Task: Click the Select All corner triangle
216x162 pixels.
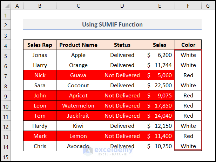Action: click(x=6, y=6)
